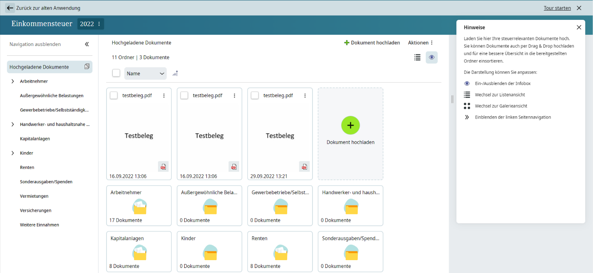Click the Tour starten link
Screen dimensions: 593x273
[x=557, y=8]
